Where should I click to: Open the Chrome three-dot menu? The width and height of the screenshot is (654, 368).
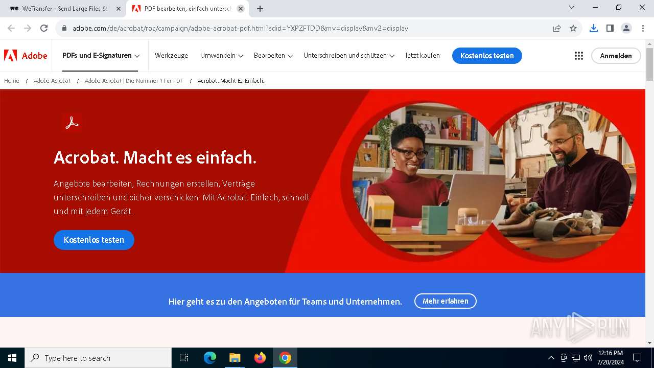pyautogui.click(x=642, y=28)
